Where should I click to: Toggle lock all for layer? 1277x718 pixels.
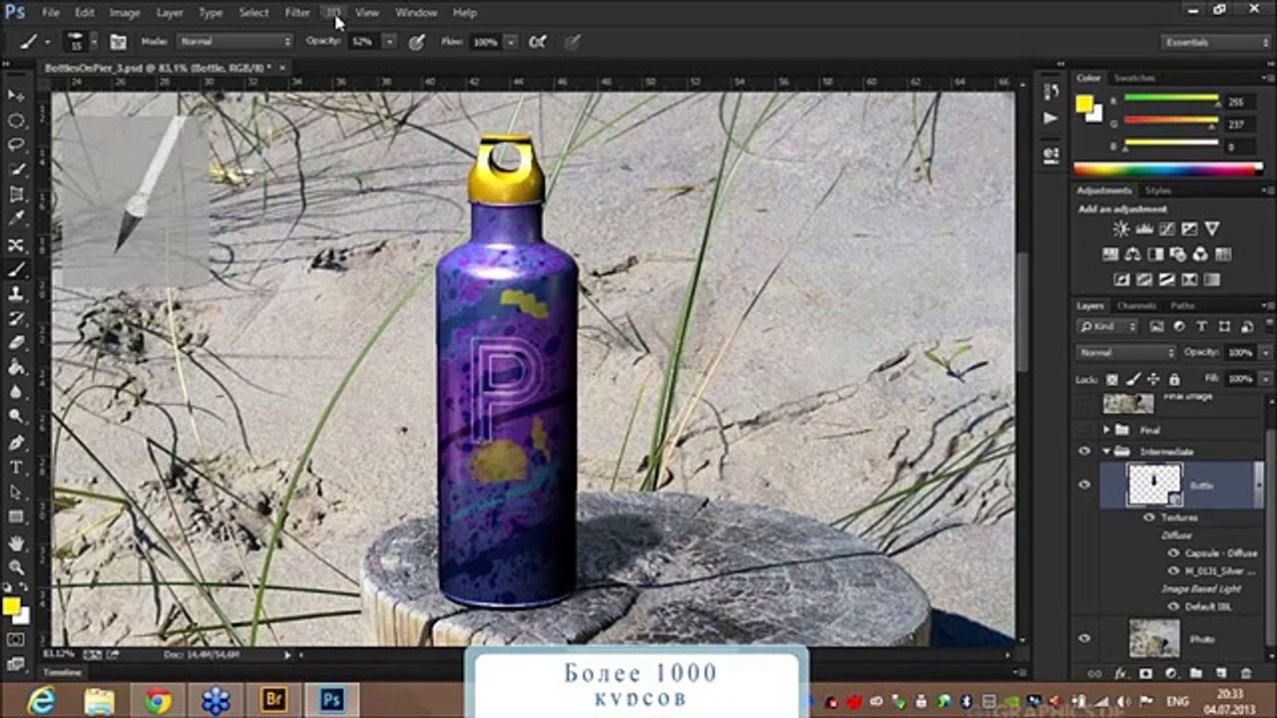coord(1173,379)
